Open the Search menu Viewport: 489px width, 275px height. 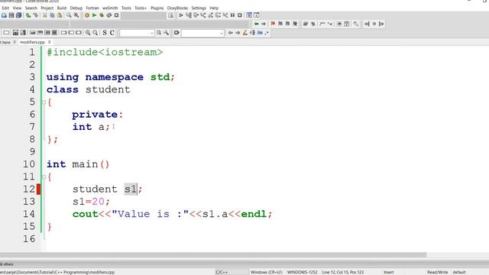coord(31,8)
